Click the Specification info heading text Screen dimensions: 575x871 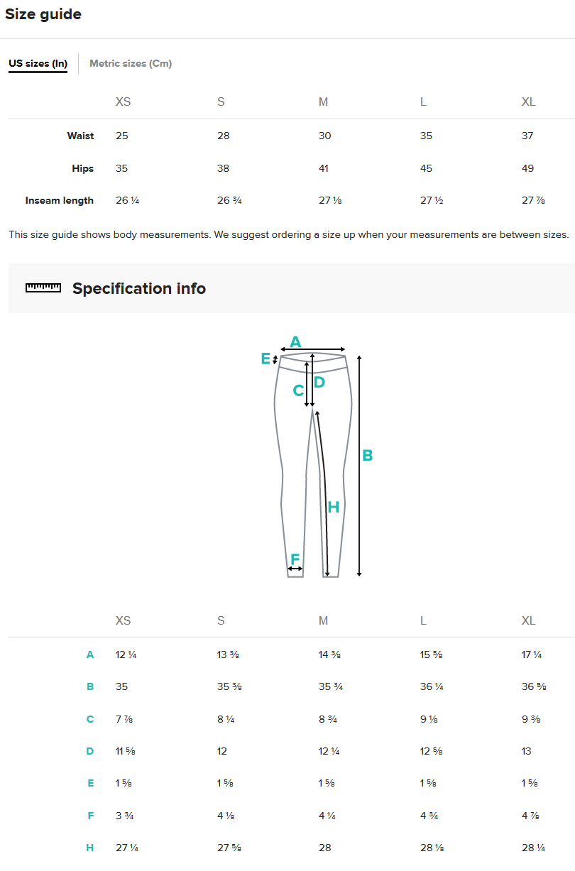tap(138, 288)
